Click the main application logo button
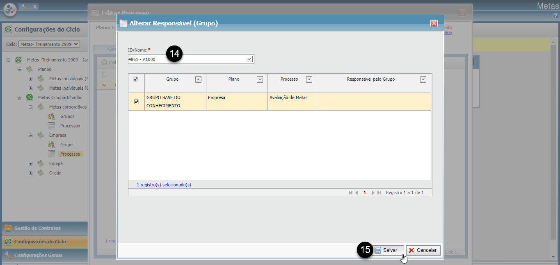Viewport: 560px width, 265px height. [x=10, y=9]
